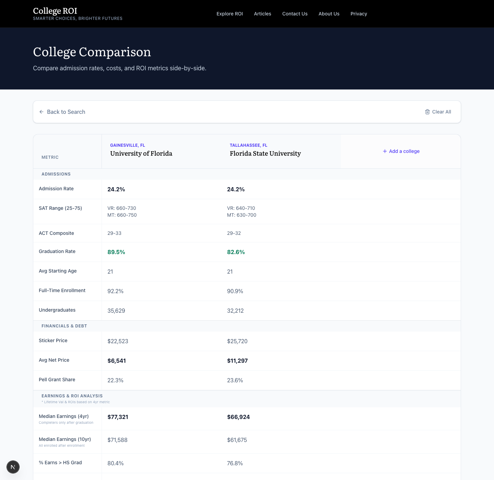Image resolution: width=494 pixels, height=480 pixels.
Task: Click the ACT Composite row label
Action: coord(56,233)
